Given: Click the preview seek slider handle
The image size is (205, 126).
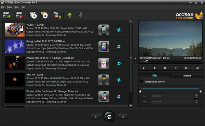Looking at the screenshot, I should point(147,61).
